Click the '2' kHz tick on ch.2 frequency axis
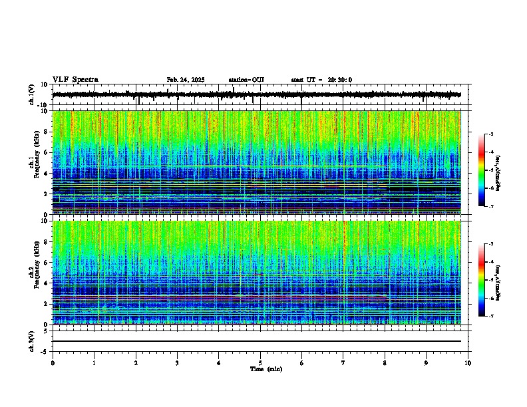The image size is (527, 407). coord(46,304)
